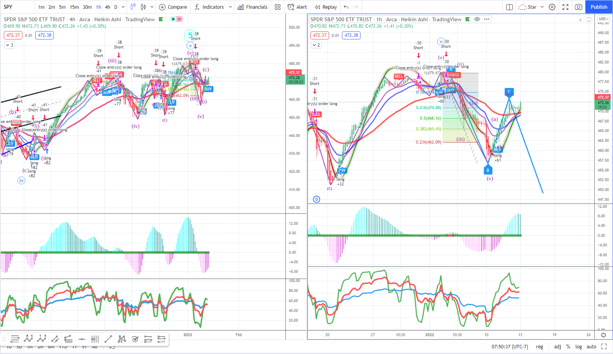Expand the Star layout dropdown arrow
The image size is (613, 354).
542,7
